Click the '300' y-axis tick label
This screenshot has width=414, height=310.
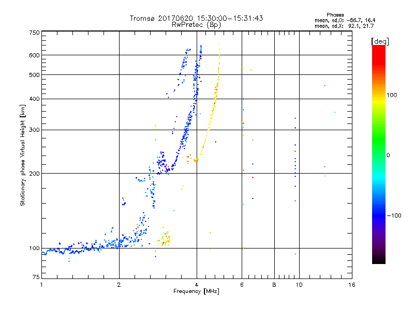(34, 130)
